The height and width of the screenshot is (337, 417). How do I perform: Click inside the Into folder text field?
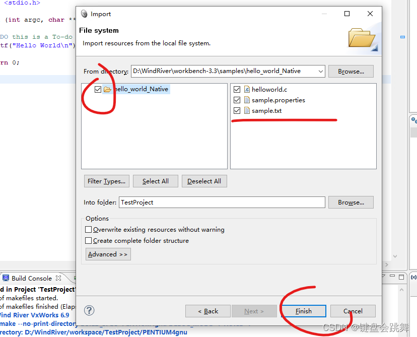(201, 202)
